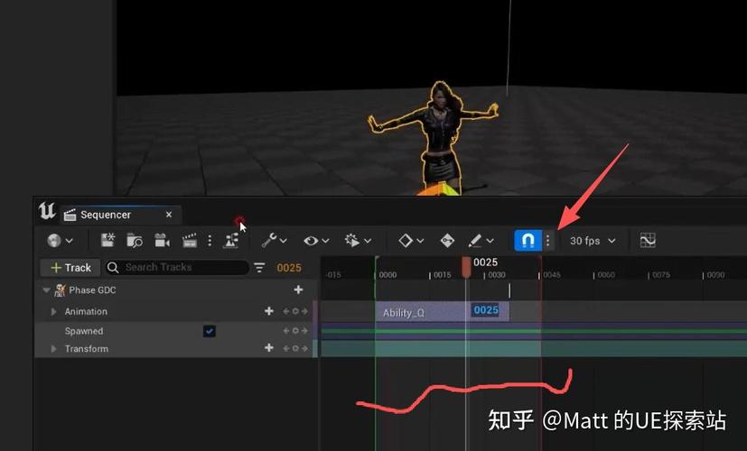Screen dimensions: 747x451
Task: Click the 0000 frame mark on timeline ruler
Action: tap(388, 275)
